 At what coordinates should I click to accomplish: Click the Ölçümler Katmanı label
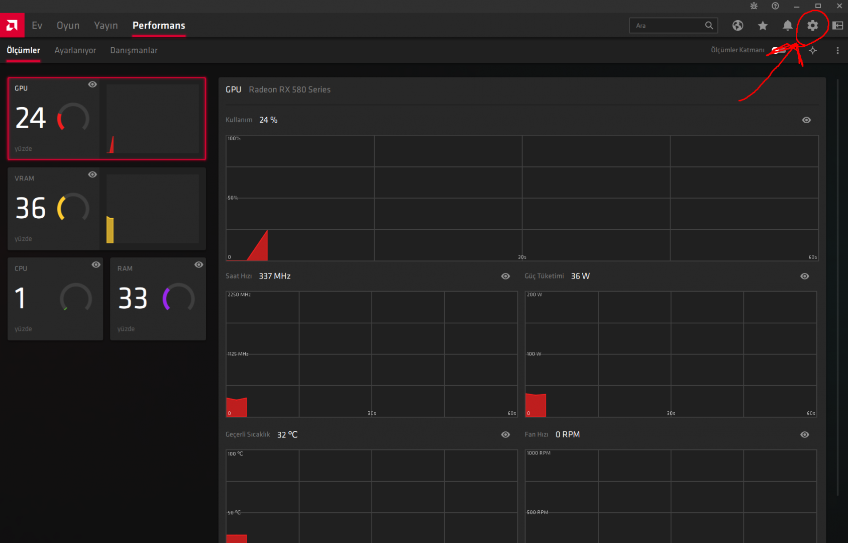click(737, 50)
